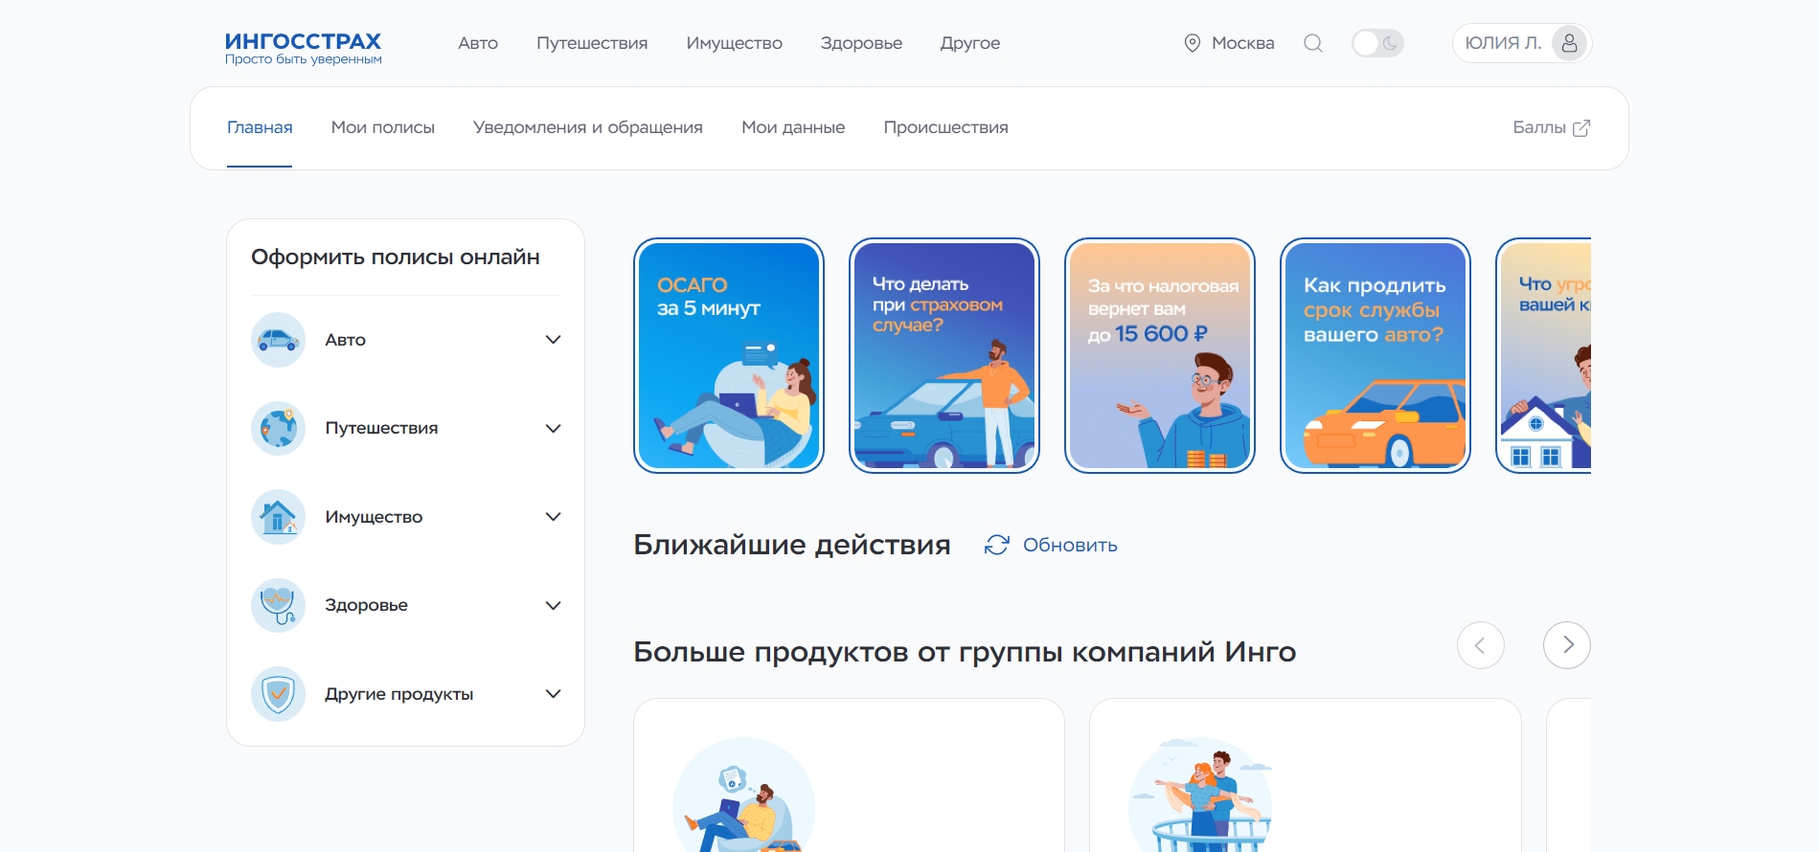Click the Обновить refresh link
This screenshot has width=1819, height=852.
[1052, 545]
